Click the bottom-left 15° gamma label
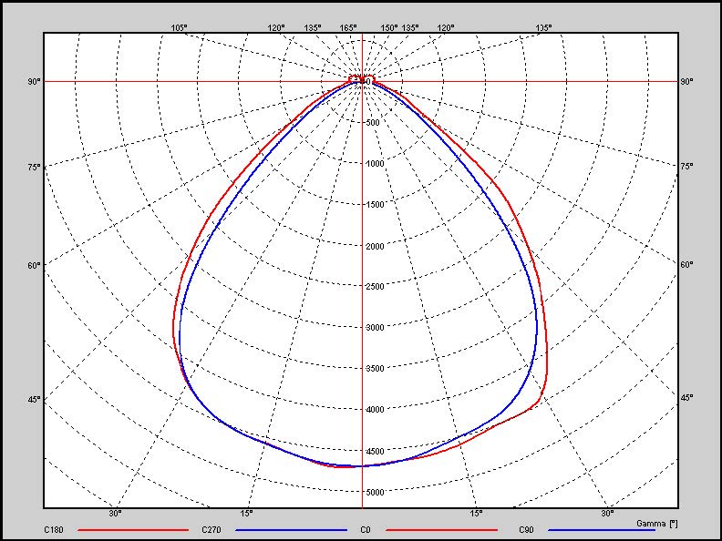 [247, 514]
